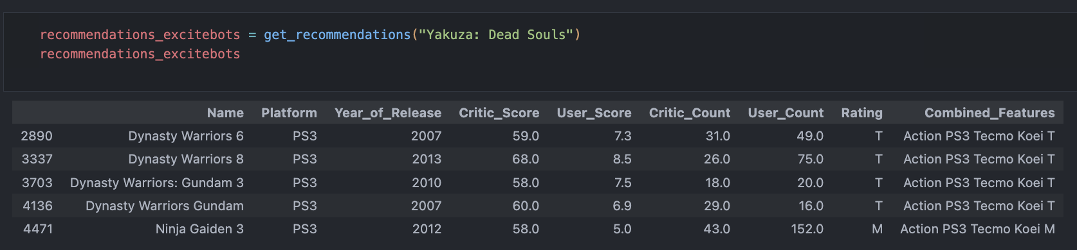This screenshot has height=250, width=1077.
Task: Click the M rating for Ninja Gaiden 3
Action: coord(877,229)
